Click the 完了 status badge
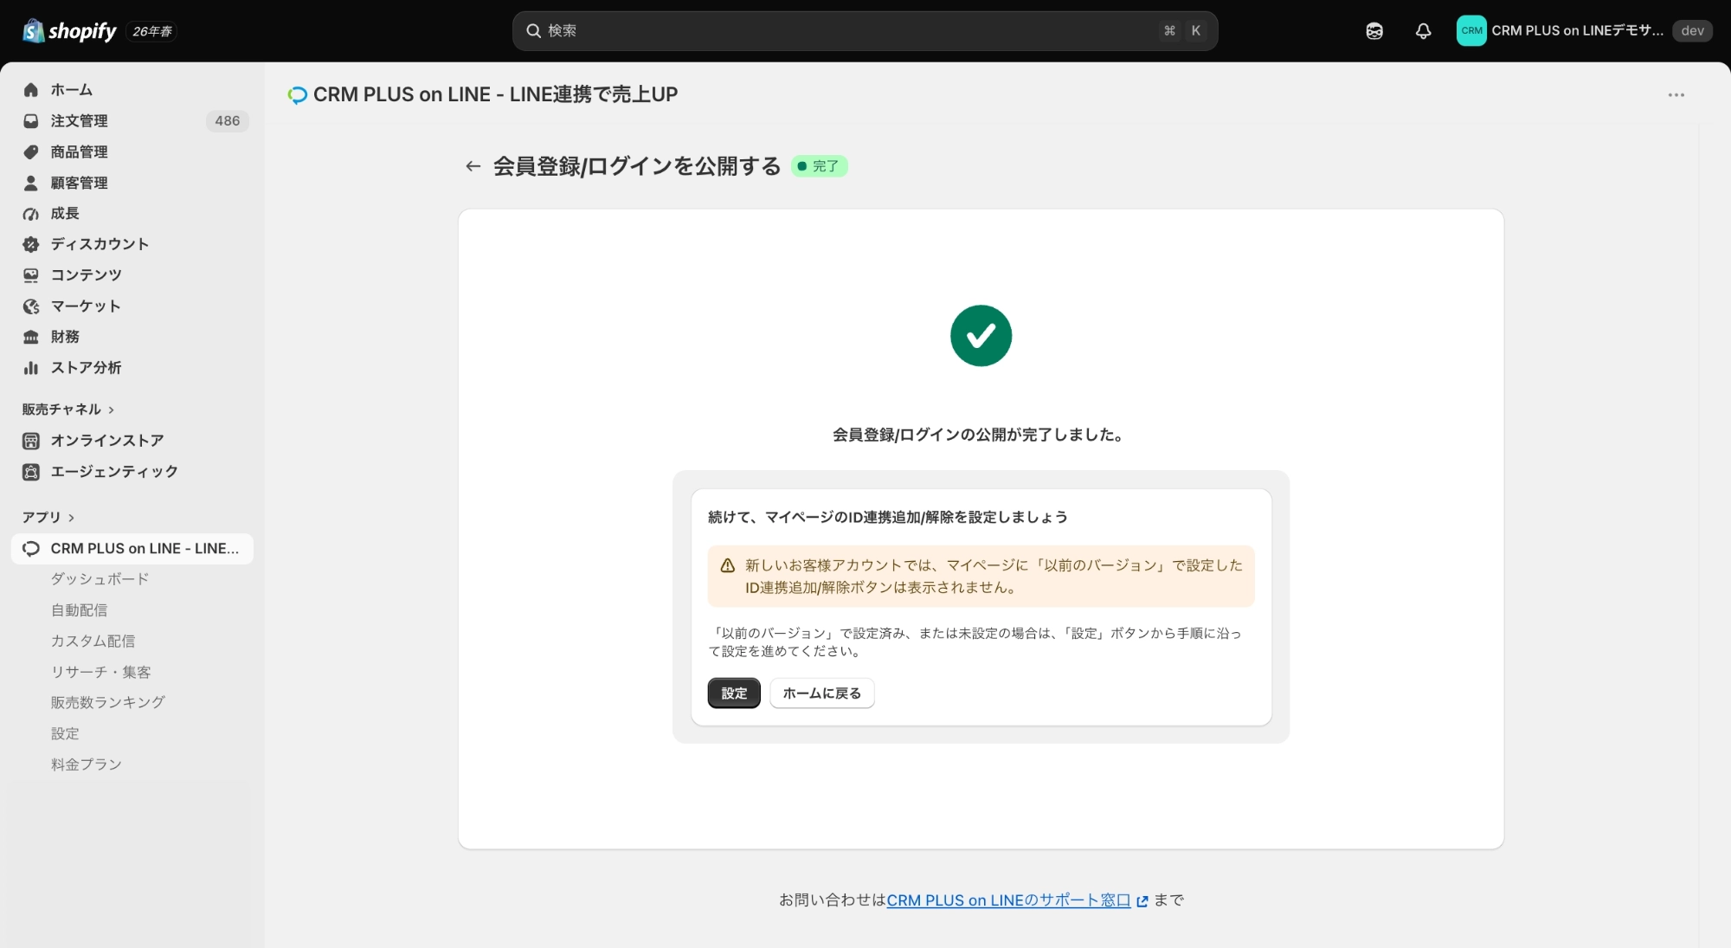 pyautogui.click(x=819, y=166)
